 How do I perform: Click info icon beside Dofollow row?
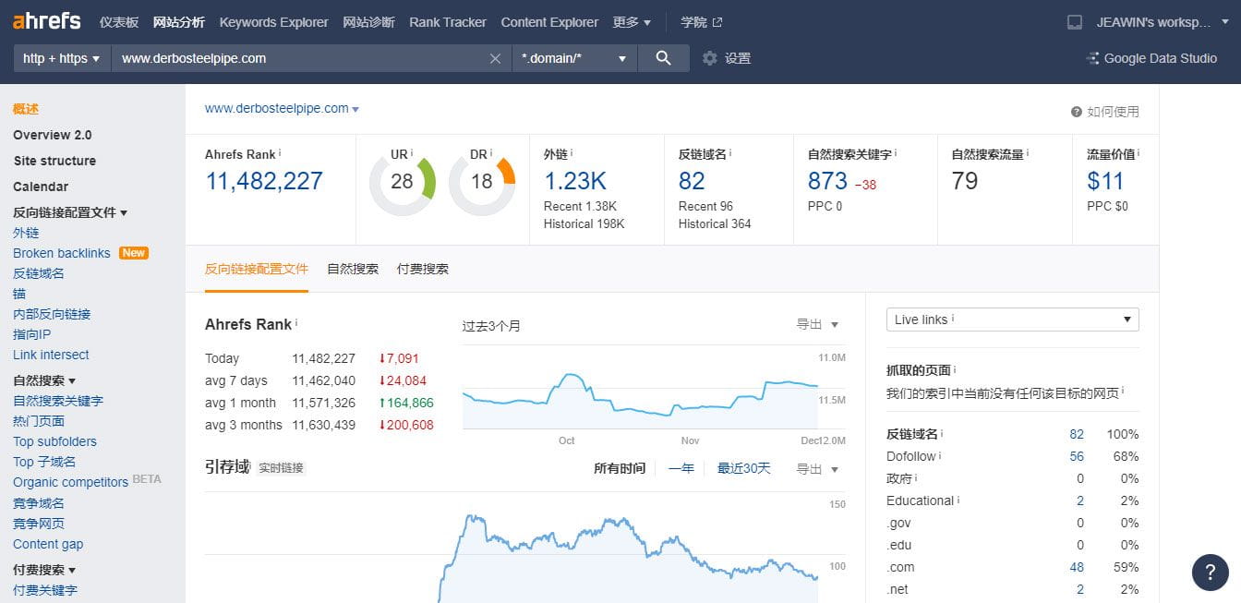click(x=940, y=455)
